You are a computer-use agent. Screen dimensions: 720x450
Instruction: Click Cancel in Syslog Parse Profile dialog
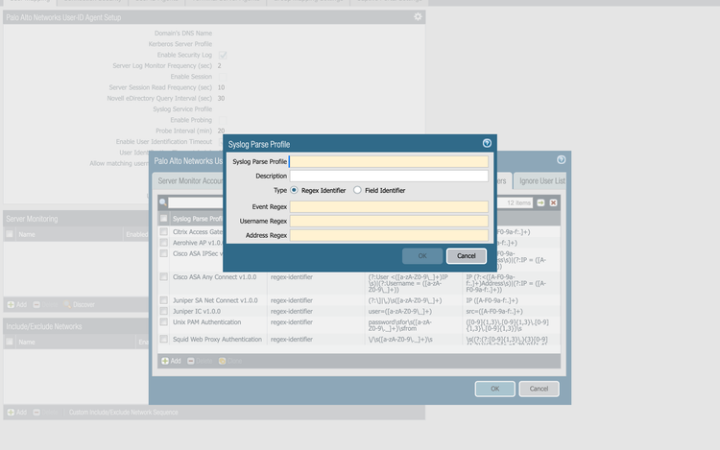click(466, 256)
